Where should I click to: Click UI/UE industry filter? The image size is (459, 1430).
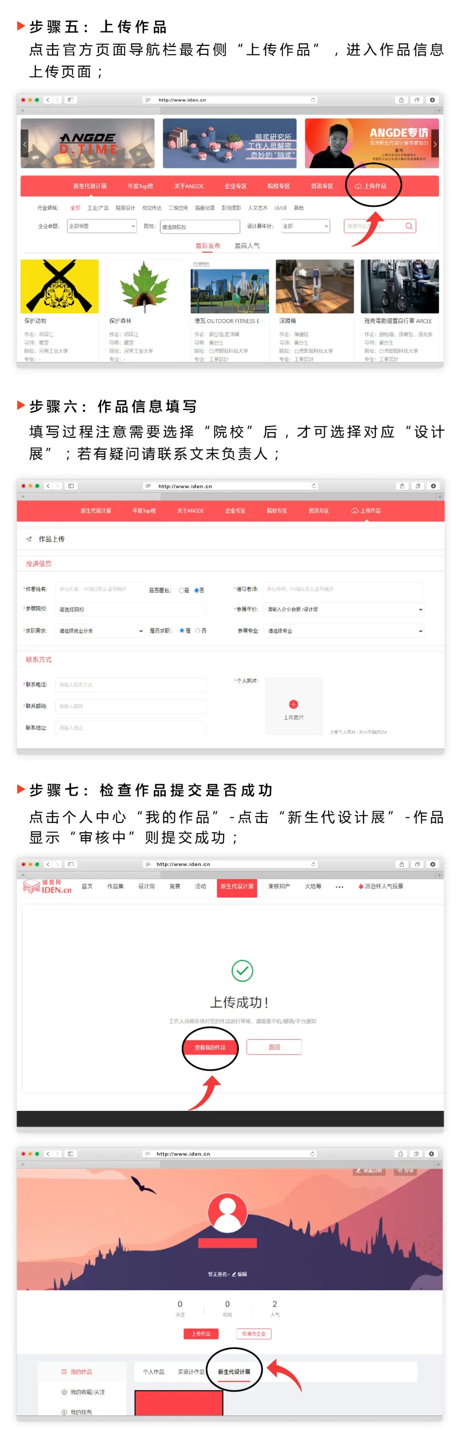281,208
